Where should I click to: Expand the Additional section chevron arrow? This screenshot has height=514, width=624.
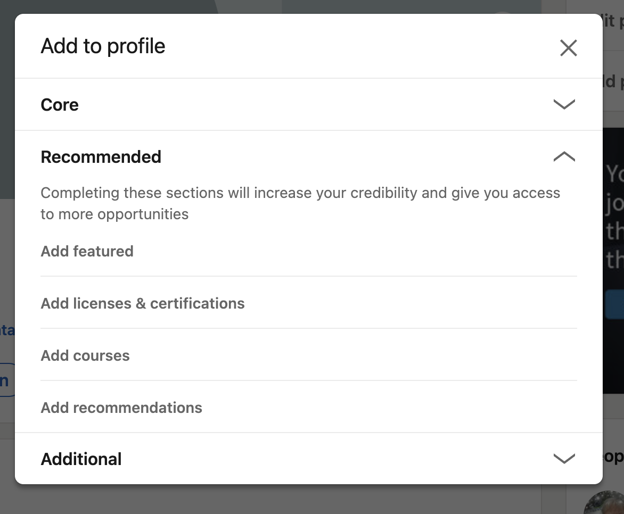[564, 458]
